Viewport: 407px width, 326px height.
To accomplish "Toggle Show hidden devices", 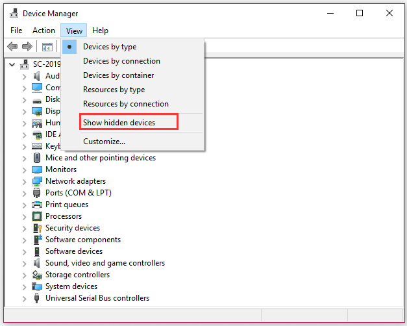I will point(132,123).
